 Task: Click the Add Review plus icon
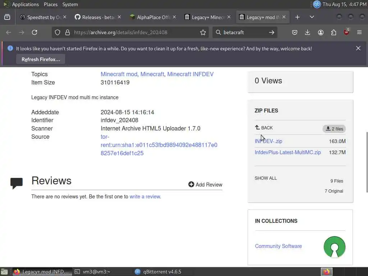point(191,184)
